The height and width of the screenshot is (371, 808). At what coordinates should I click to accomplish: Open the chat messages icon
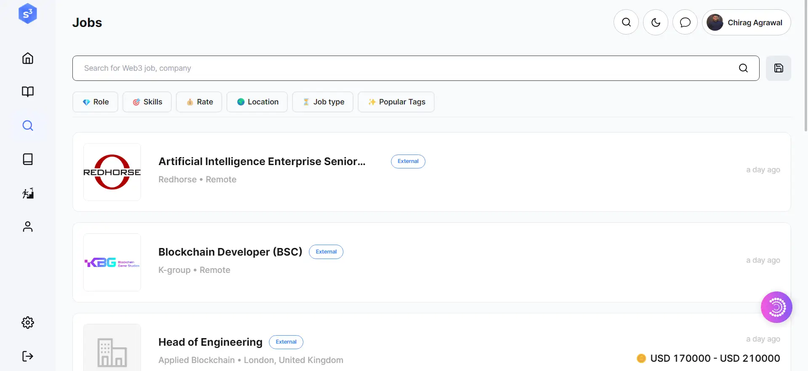coord(685,22)
